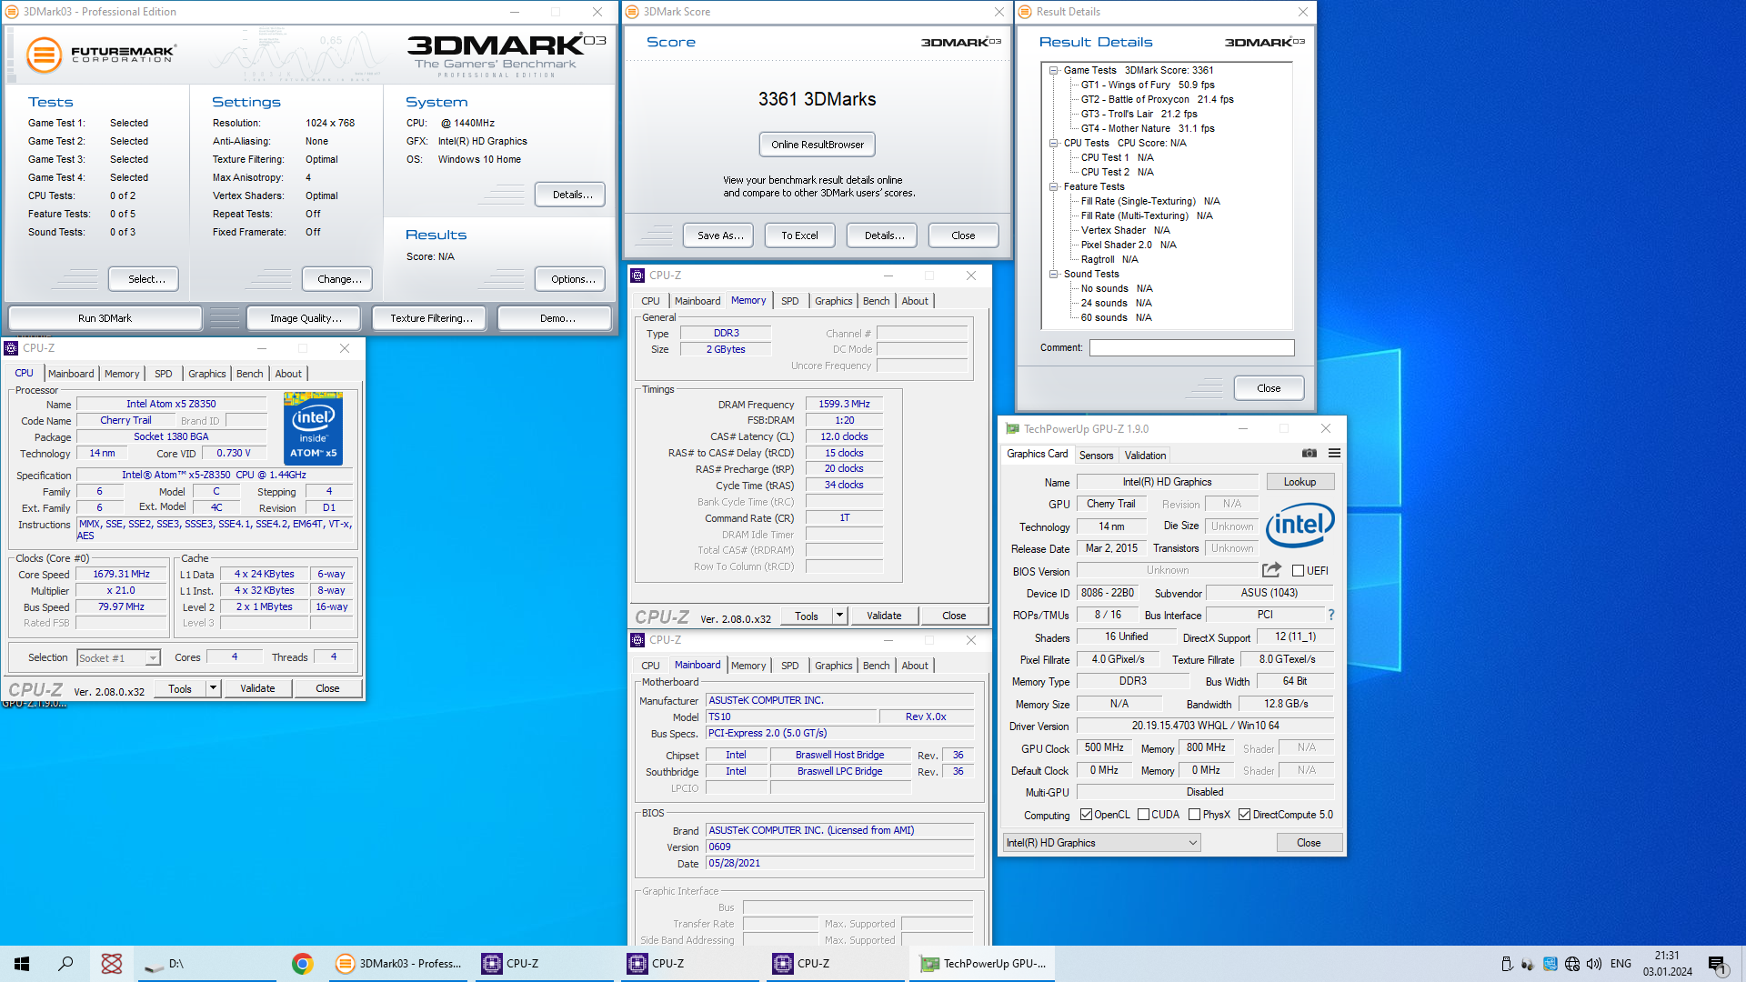The height and width of the screenshot is (982, 1746).
Task: Open About tab in CPU-Z Memory window
Action: click(915, 301)
